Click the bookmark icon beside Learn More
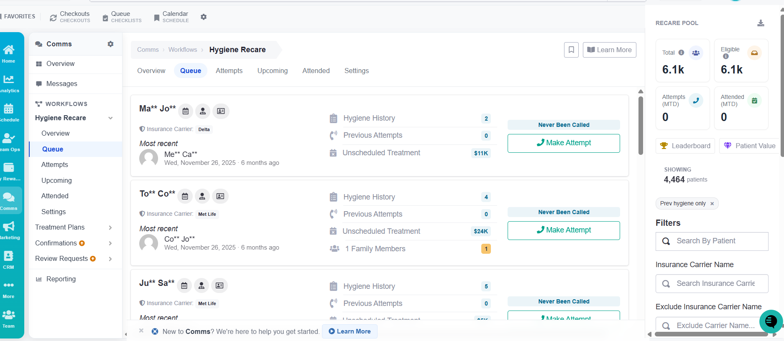 coord(571,50)
